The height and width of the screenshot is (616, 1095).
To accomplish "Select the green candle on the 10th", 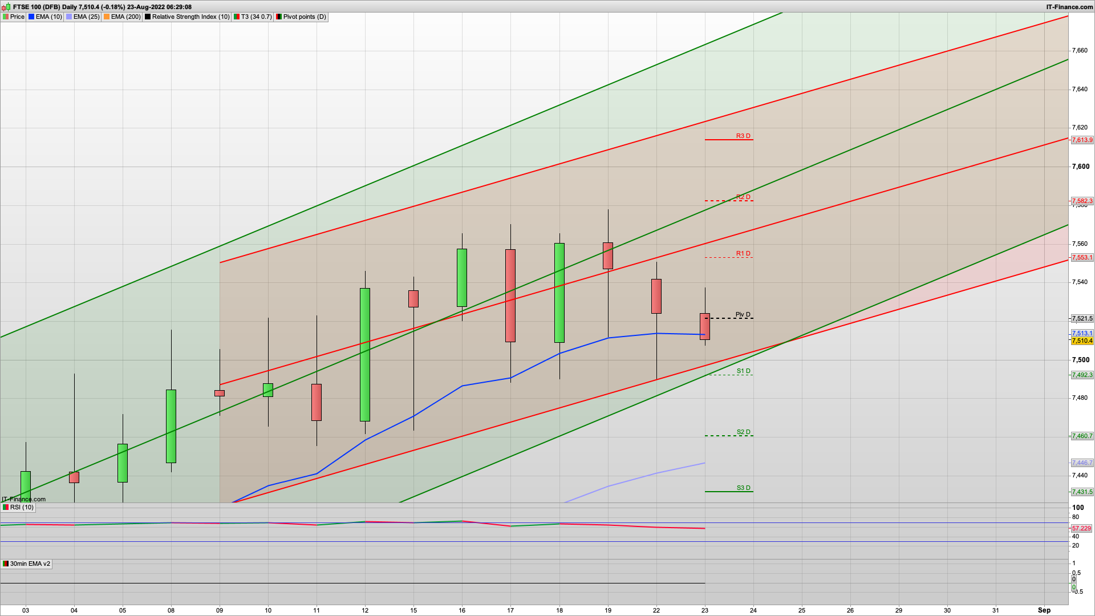I will (268, 390).
